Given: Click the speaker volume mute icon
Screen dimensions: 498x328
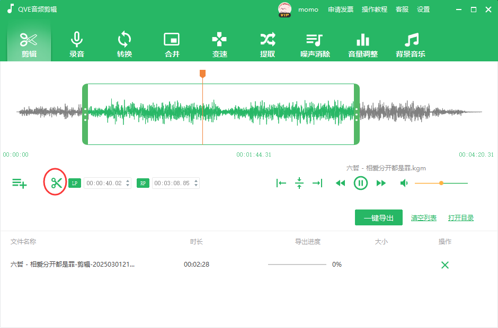Looking at the screenshot, I should [x=404, y=183].
